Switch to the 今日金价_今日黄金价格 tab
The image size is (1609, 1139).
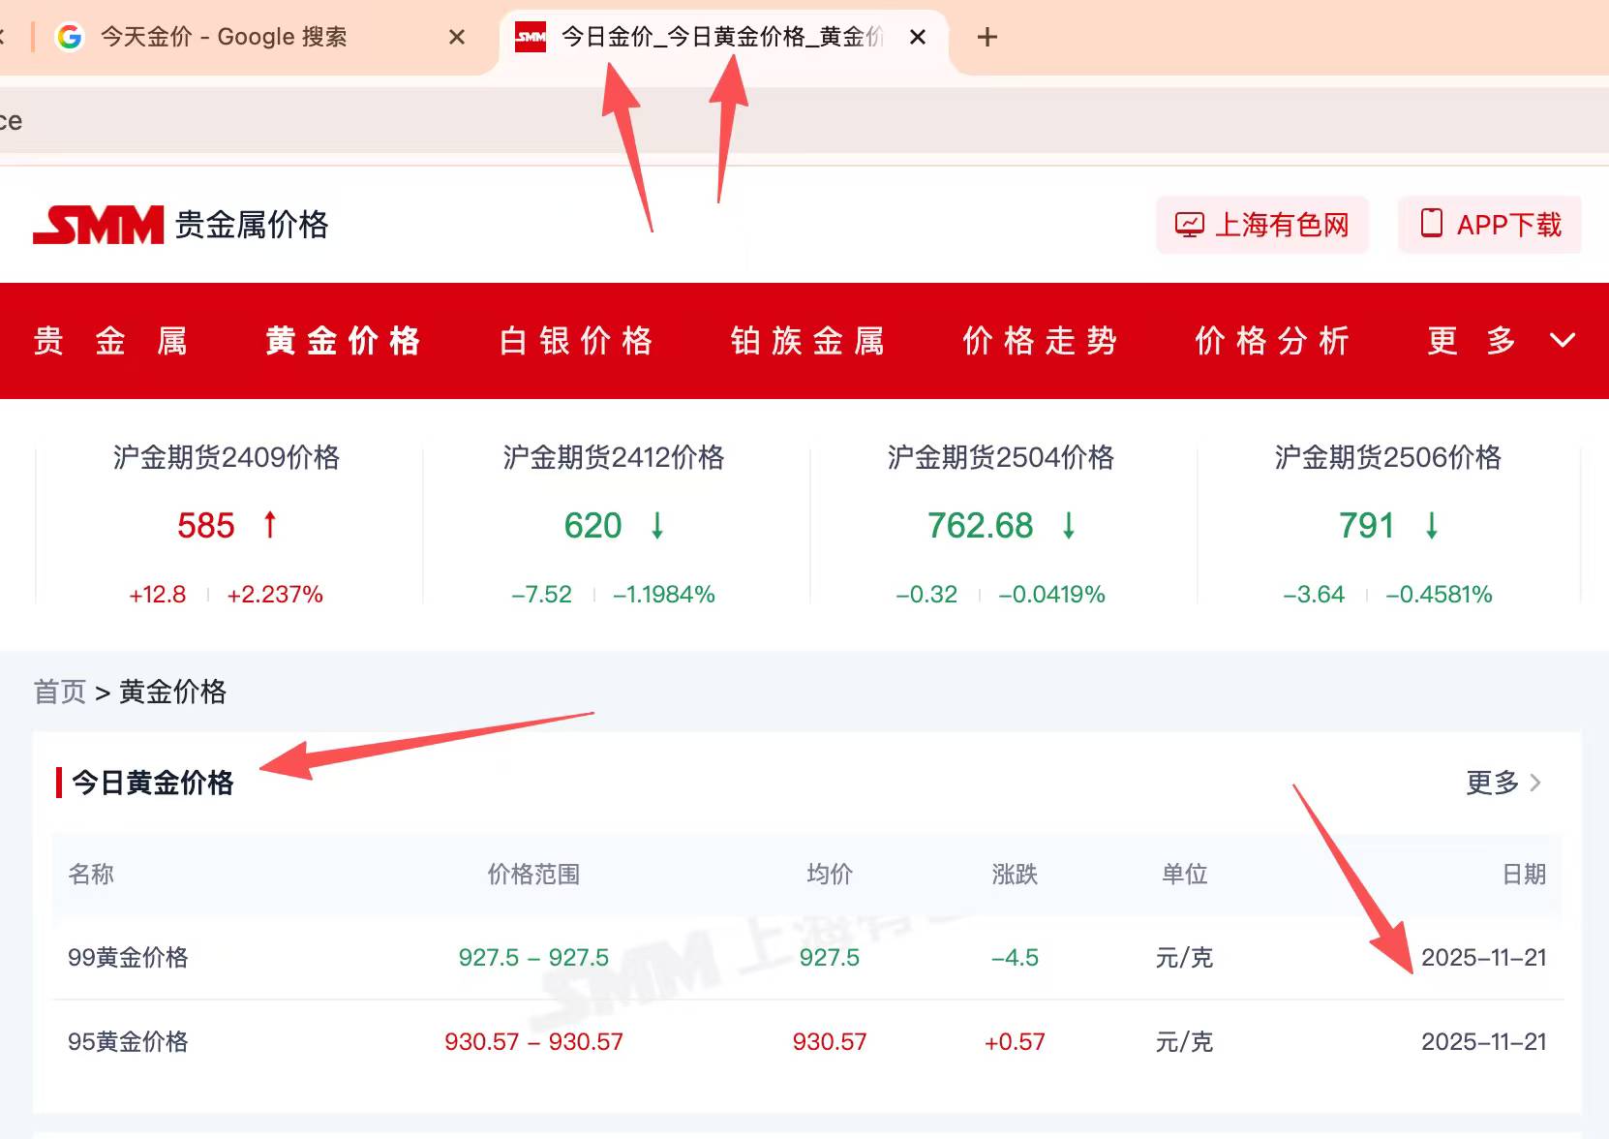724,37
